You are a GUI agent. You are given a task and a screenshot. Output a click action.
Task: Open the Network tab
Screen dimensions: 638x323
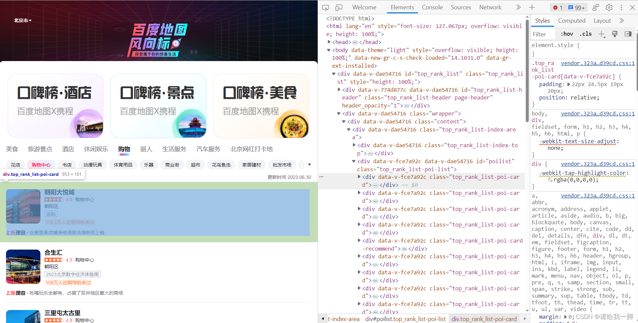click(x=490, y=7)
